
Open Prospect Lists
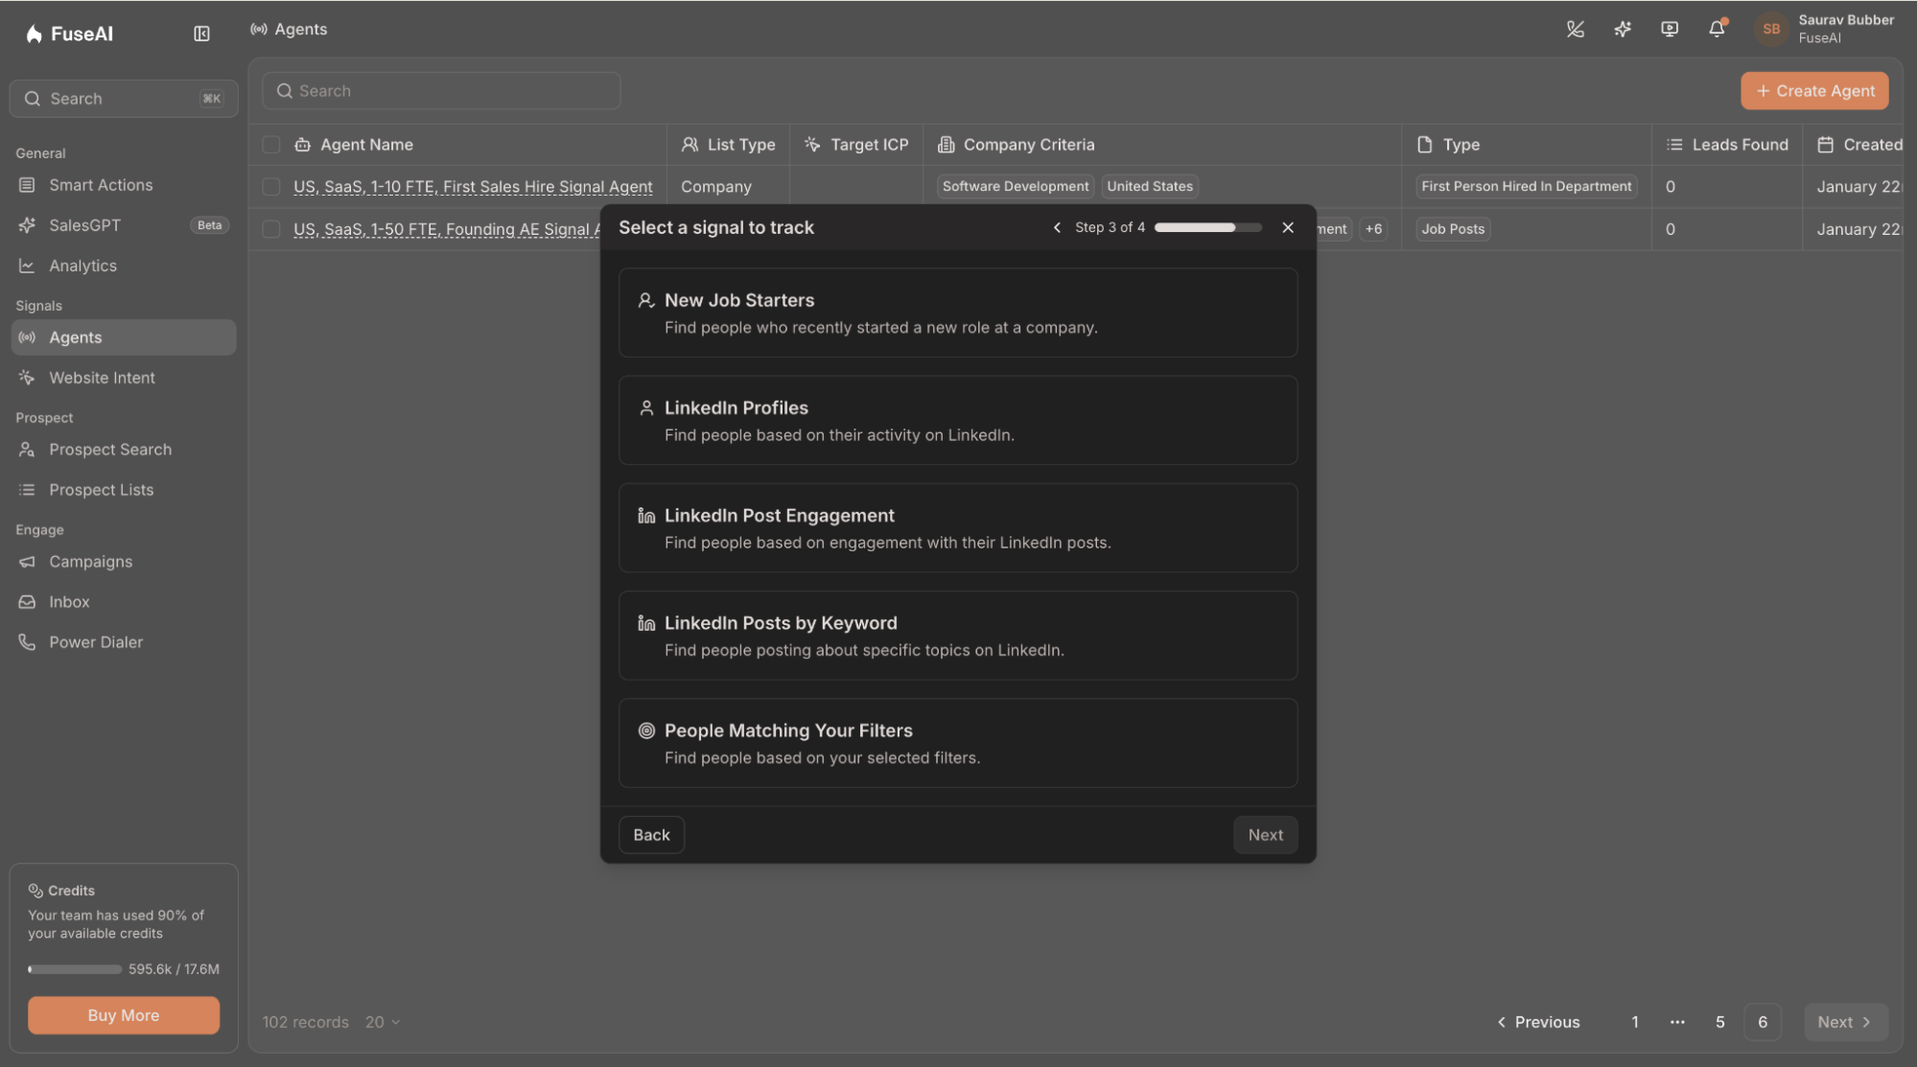click(x=123, y=490)
